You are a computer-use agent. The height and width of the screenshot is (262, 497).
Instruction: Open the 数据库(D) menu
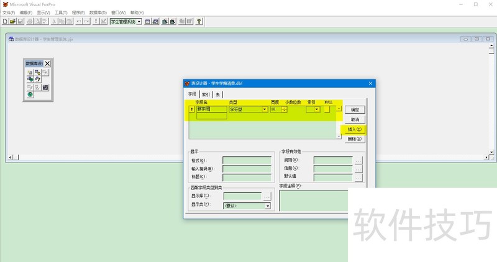[98, 12]
